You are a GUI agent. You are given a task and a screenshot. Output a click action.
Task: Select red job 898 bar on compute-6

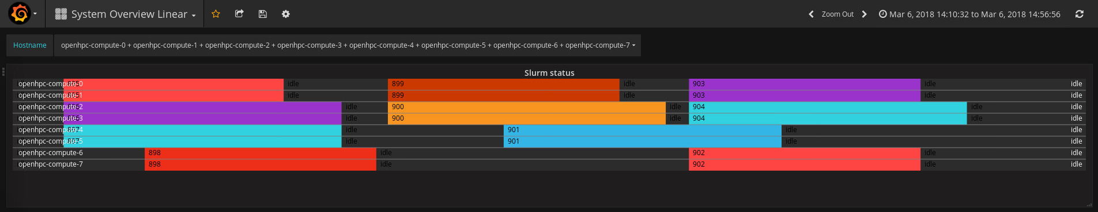[x=261, y=153]
